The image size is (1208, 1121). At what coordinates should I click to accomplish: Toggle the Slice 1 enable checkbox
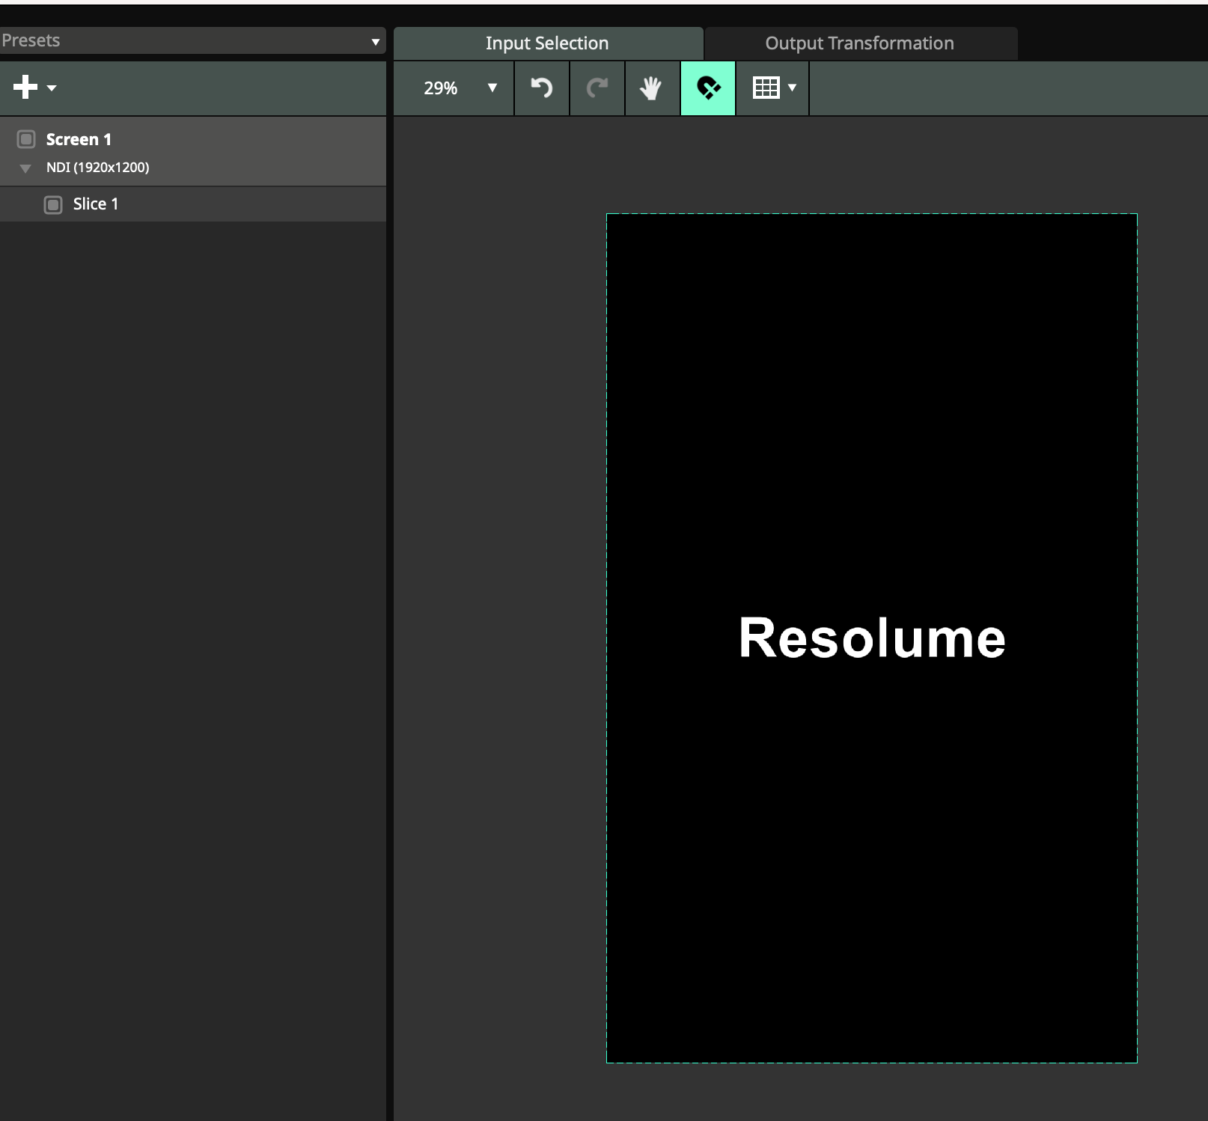tap(53, 204)
